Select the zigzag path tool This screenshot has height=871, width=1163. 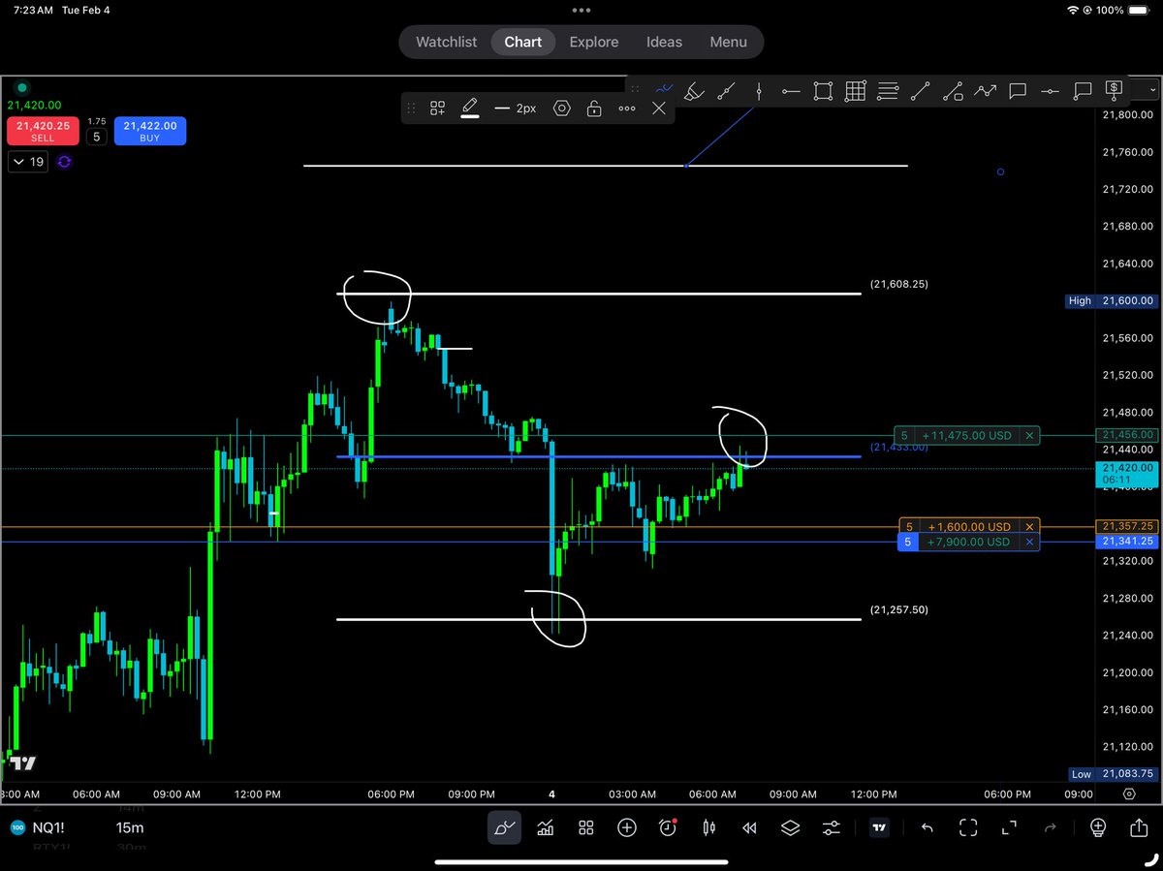point(985,91)
